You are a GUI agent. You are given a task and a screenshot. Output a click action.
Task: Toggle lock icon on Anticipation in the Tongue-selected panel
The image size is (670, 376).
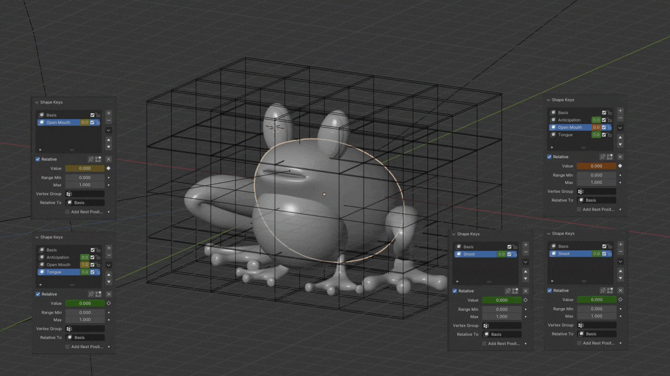click(x=98, y=257)
